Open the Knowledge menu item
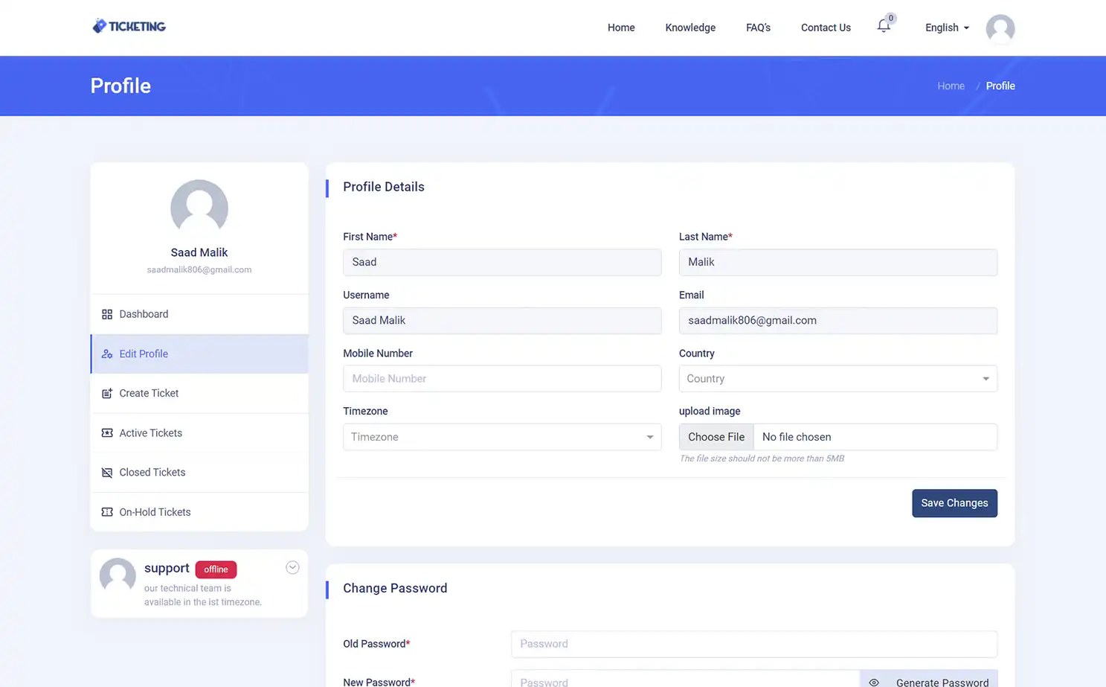 point(689,28)
